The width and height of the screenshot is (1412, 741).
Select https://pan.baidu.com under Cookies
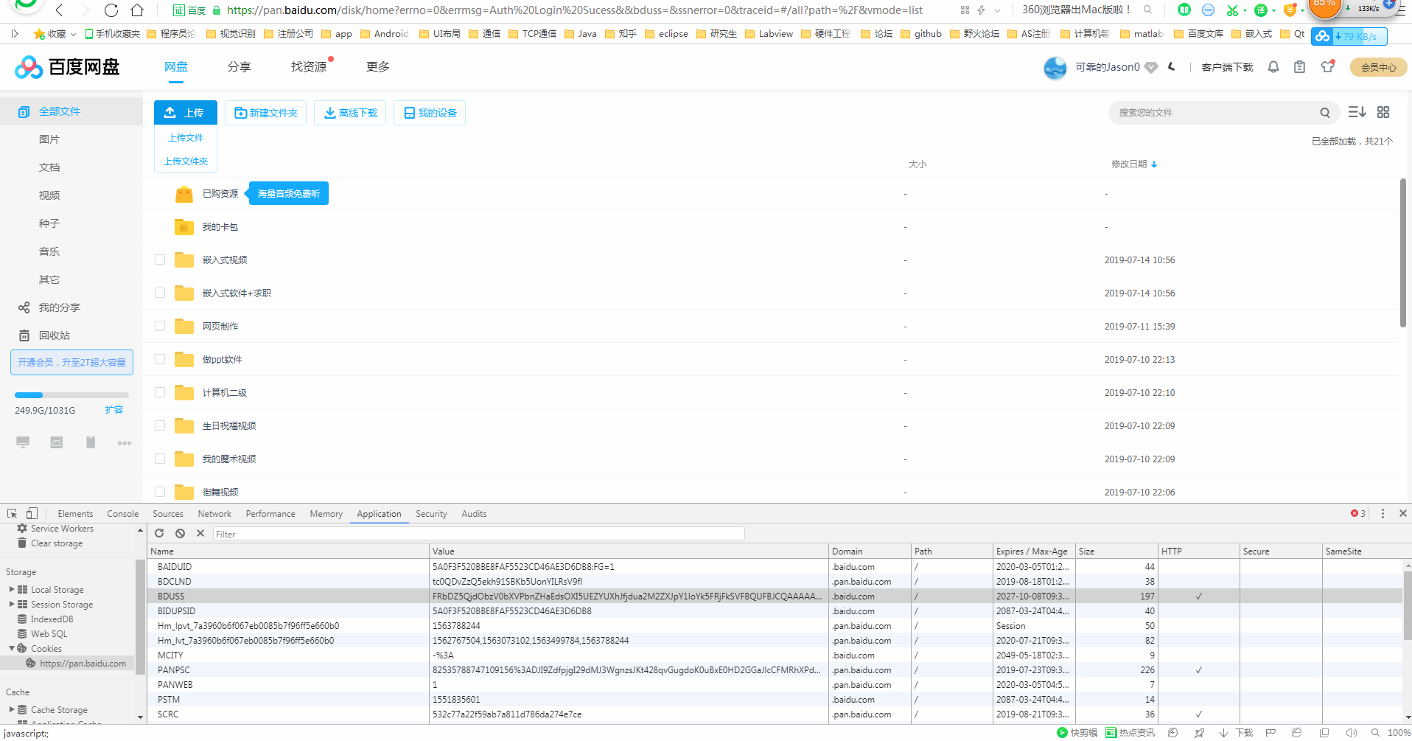(x=83, y=664)
